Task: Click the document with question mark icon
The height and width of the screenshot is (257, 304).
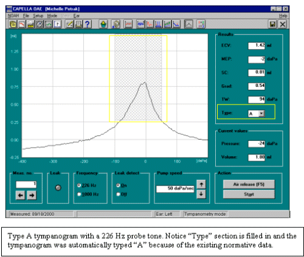Action: (57, 24)
